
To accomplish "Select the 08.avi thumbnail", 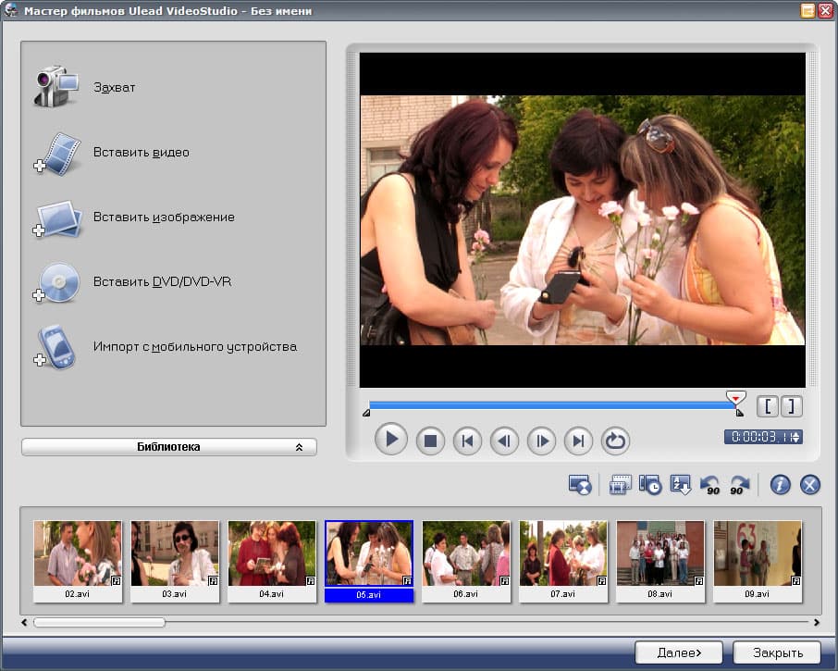I will pos(660,553).
